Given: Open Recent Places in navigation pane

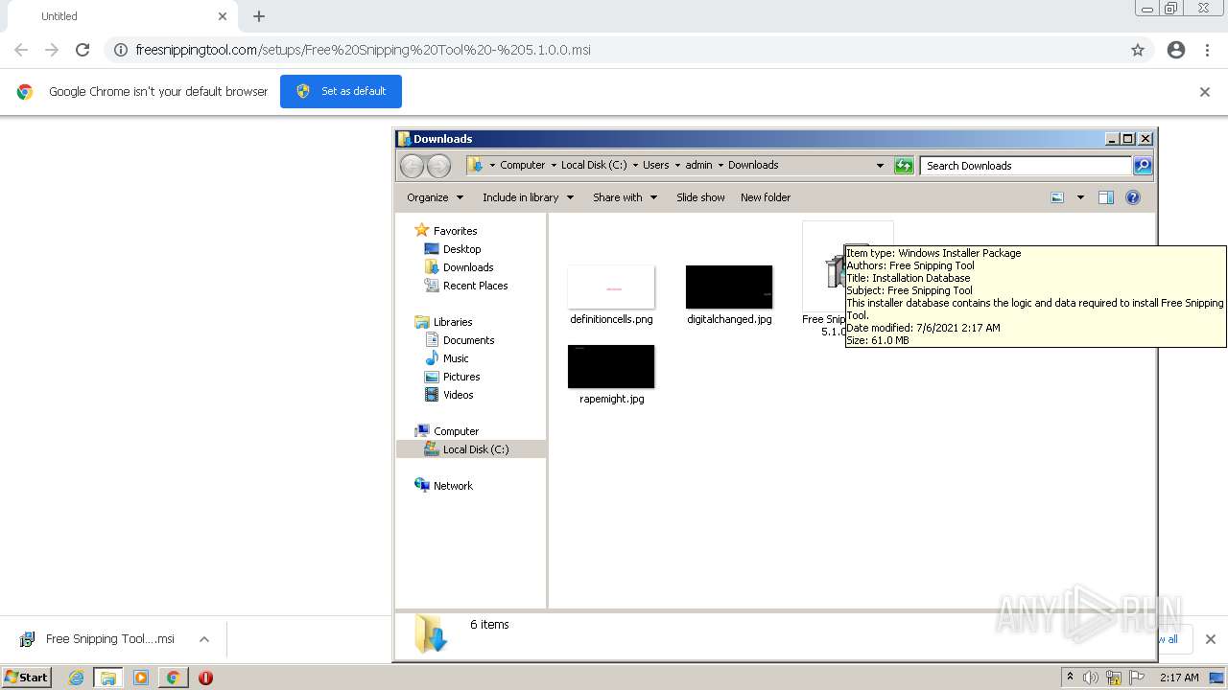Looking at the screenshot, I should tap(475, 286).
